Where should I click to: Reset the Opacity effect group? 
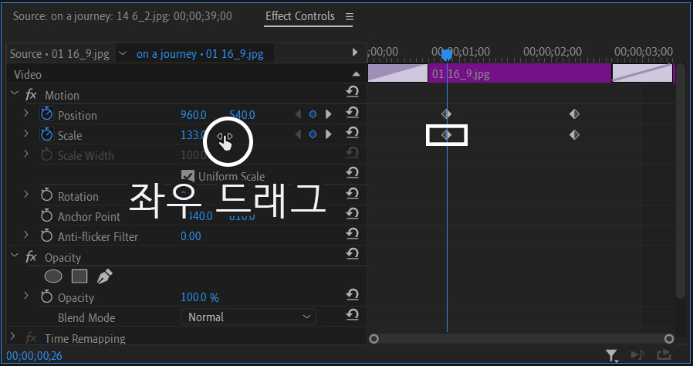click(x=352, y=254)
